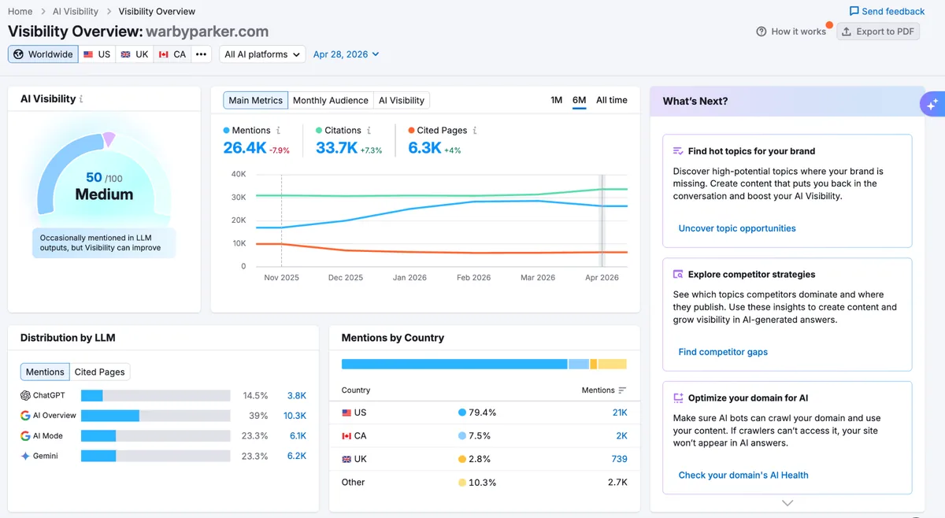Select the ChatGPT logo icon
945x518 pixels.
tap(26, 395)
